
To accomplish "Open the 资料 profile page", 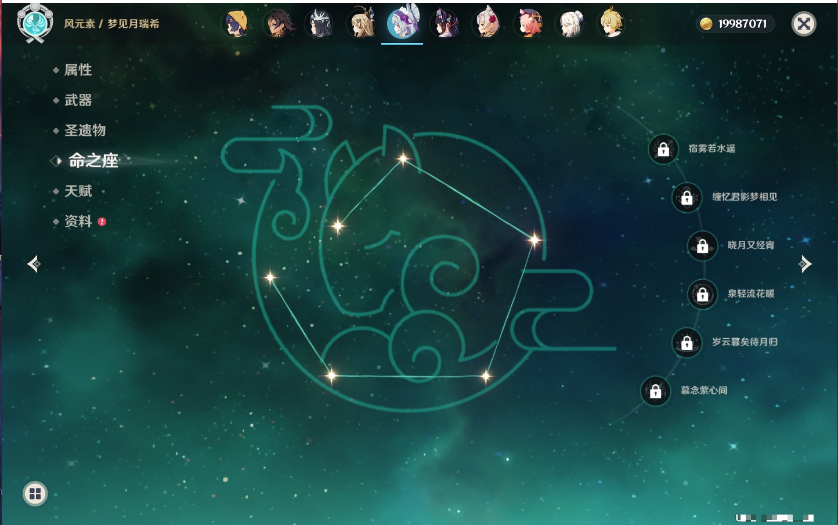I will click(x=78, y=221).
